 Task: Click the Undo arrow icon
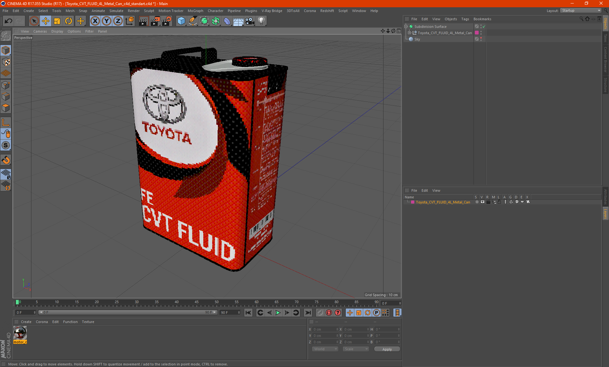[x=9, y=21]
